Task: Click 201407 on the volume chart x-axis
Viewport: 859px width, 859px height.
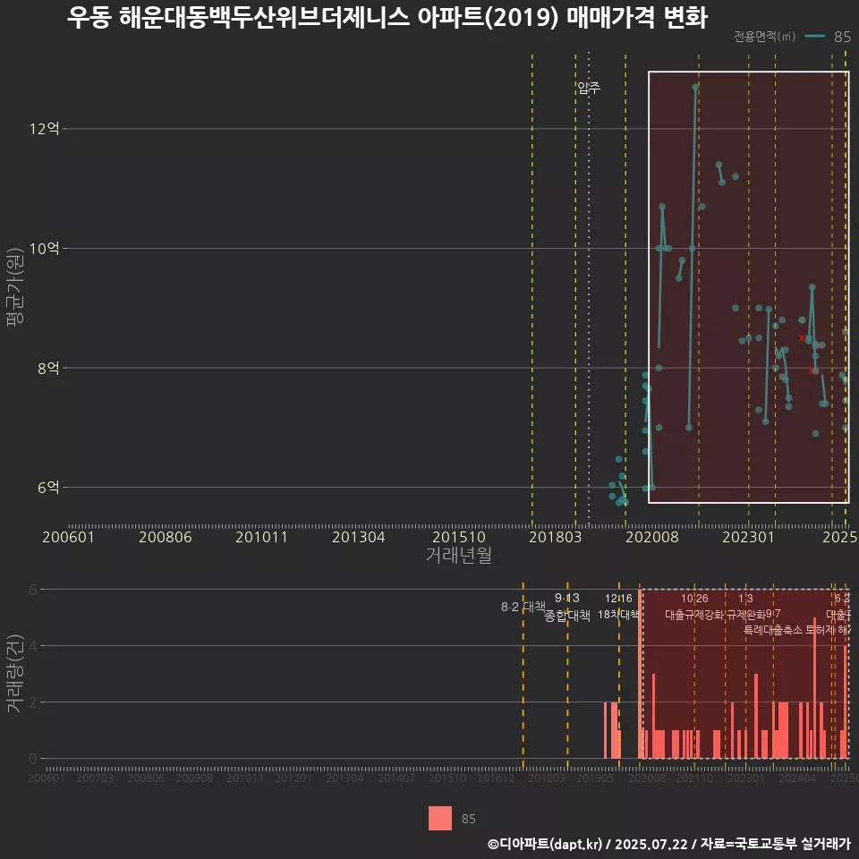Action: tap(396, 778)
